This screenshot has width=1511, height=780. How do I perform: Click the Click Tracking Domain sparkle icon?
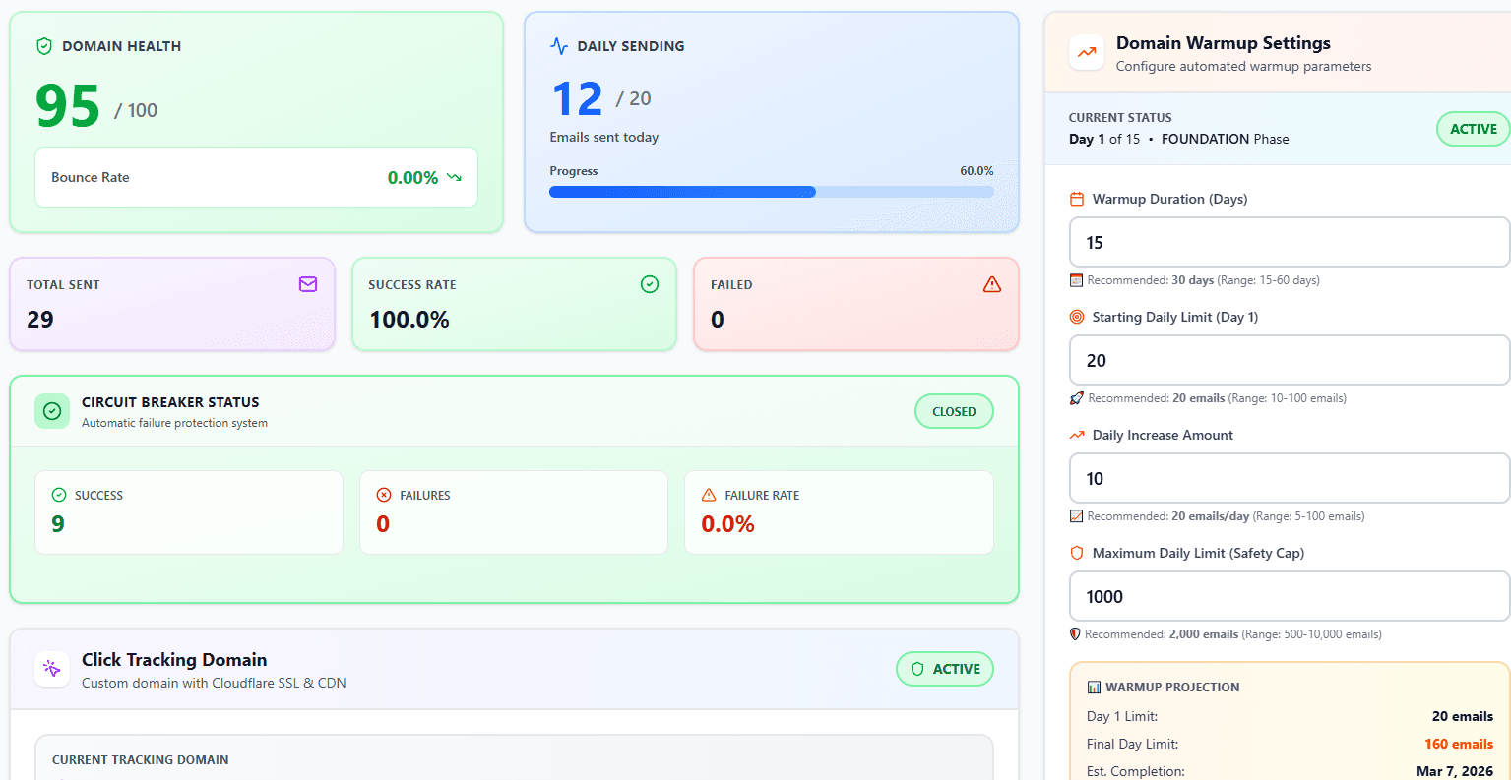click(52, 669)
